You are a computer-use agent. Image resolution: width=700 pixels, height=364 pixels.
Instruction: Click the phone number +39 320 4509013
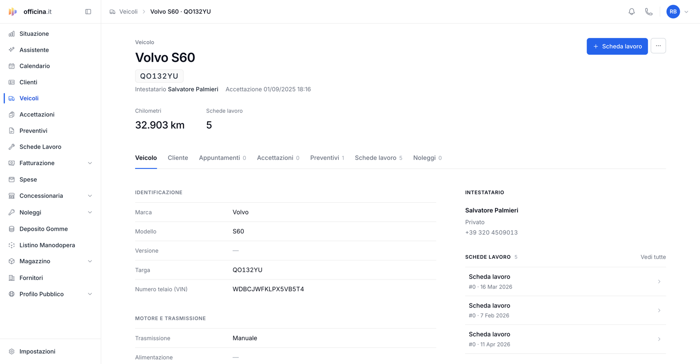[491, 233]
